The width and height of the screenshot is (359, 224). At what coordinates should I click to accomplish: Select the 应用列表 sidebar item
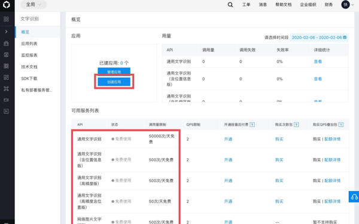[x=29, y=44]
